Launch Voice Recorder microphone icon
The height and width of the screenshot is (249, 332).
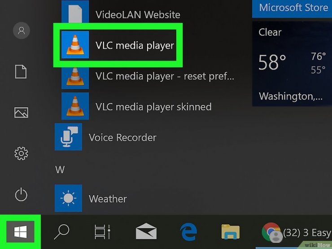68,137
